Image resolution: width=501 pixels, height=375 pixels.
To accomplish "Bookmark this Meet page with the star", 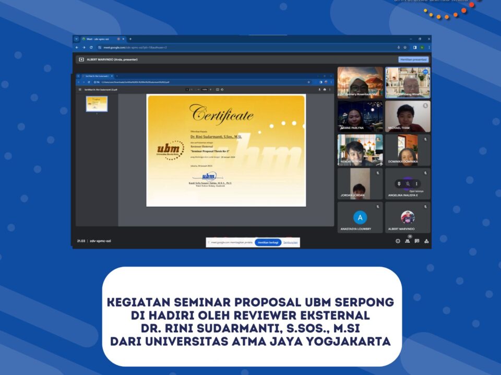I will [x=405, y=47].
